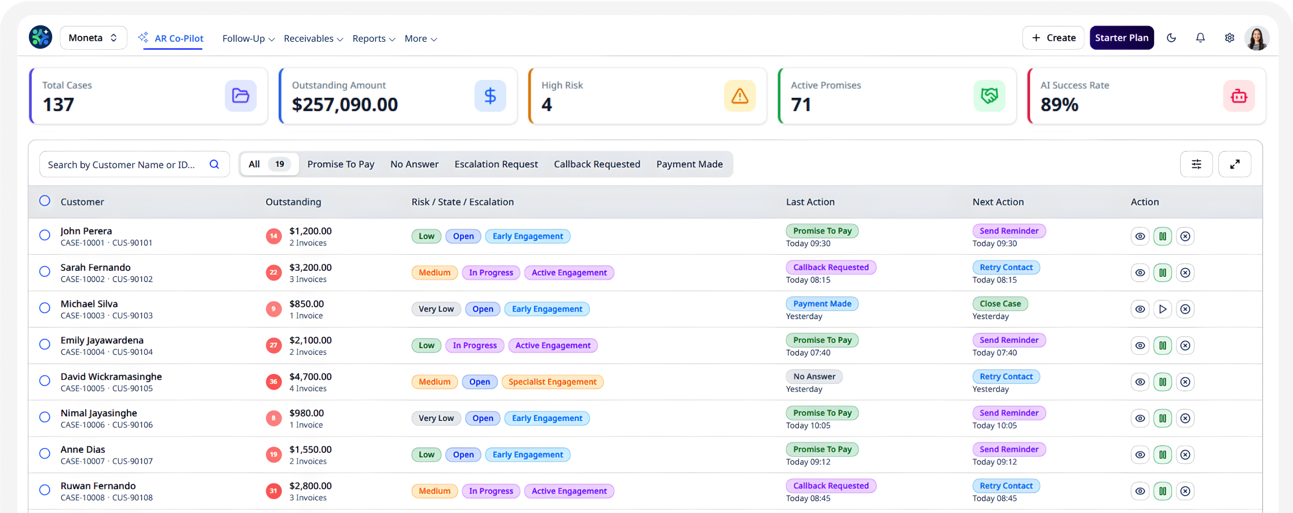The width and height of the screenshot is (1293, 513).
Task: Select Nimal Jayasinghe row
Action: point(45,417)
